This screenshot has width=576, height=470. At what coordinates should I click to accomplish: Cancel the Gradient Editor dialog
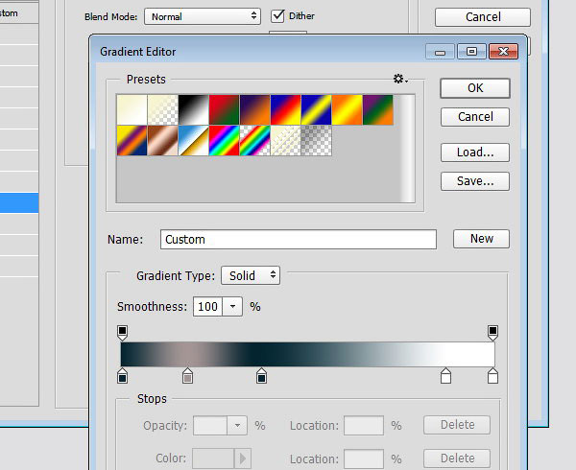tap(475, 117)
